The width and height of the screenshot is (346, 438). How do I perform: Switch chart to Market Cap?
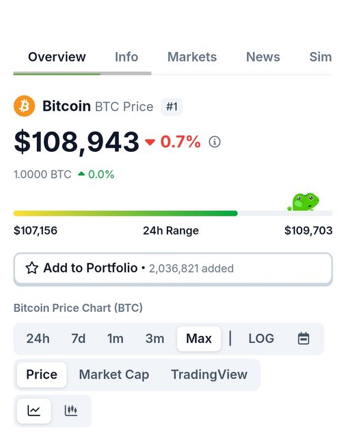tap(114, 374)
